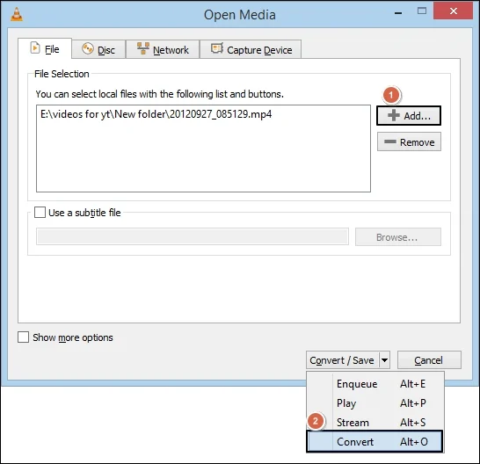Open the Capture Device tab

pyautogui.click(x=251, y=49)
